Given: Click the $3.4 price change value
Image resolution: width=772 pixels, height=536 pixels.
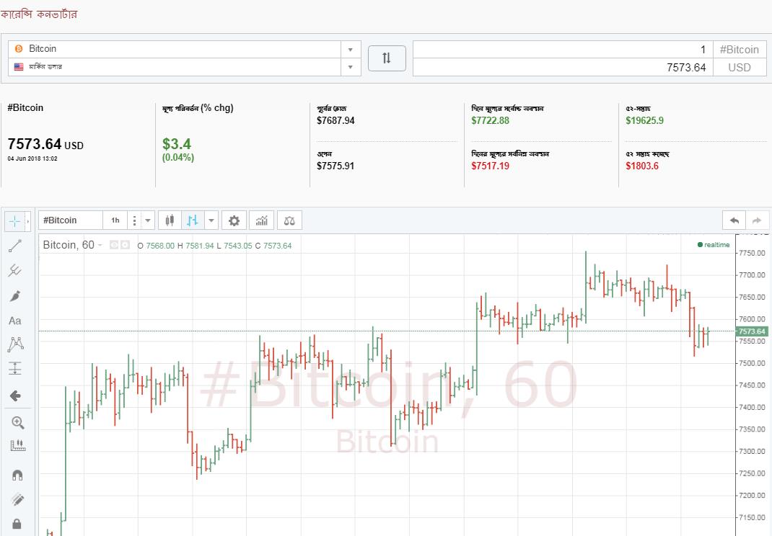Looking at the screenshot, I should pos(177,144).
